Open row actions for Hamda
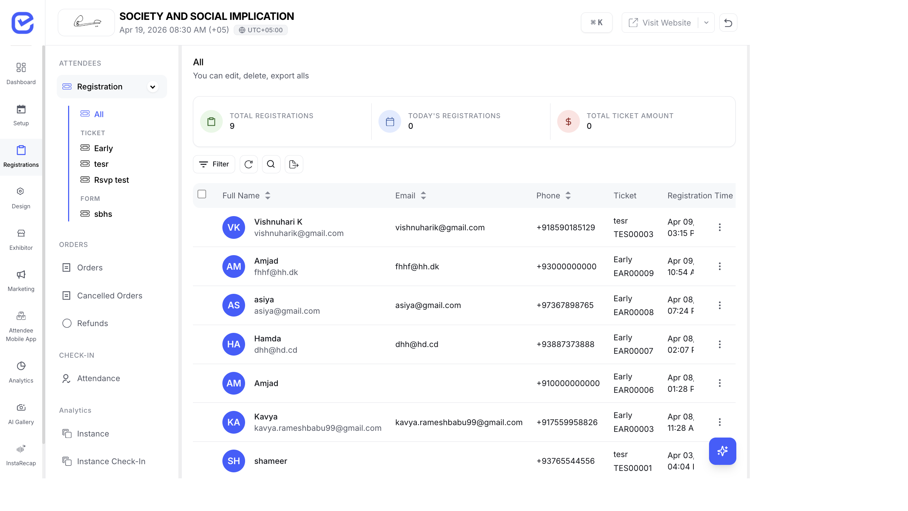Image resolution: width=908 pixels, height=511 pixels. coord(720,344)
